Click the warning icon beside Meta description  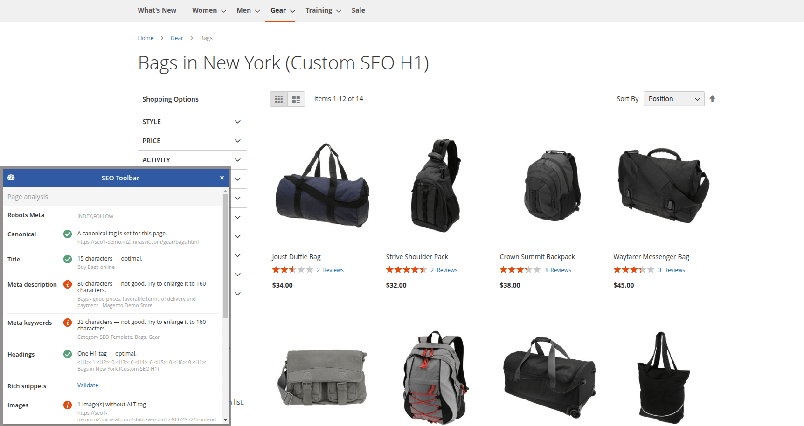pos(67,284)
